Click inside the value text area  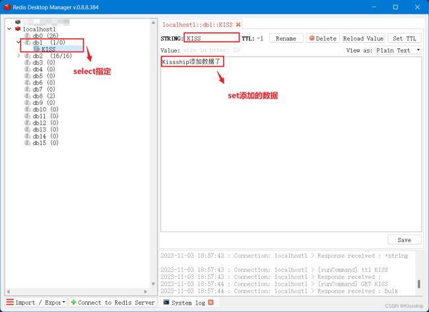coord(291,144)
